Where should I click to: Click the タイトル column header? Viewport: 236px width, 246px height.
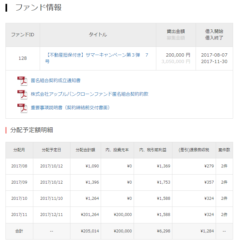(x=98, y=35)
